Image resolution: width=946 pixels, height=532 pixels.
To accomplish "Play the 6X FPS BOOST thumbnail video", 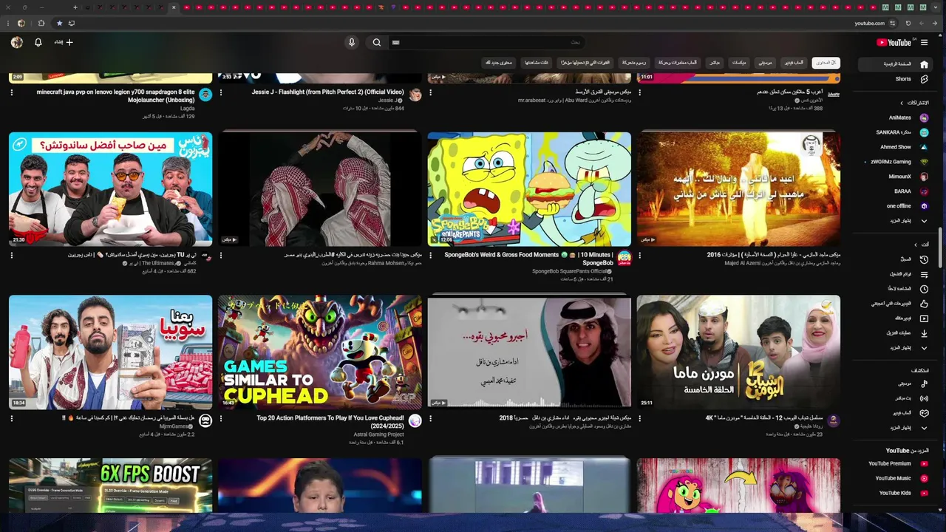I will pos(111,485).
